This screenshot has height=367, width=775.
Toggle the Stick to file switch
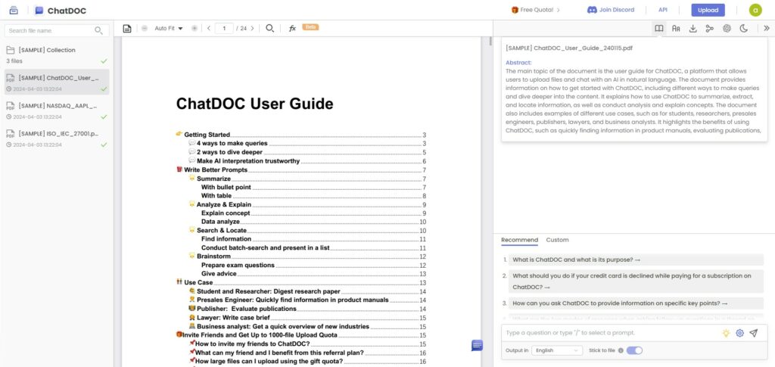click(634, 350)
